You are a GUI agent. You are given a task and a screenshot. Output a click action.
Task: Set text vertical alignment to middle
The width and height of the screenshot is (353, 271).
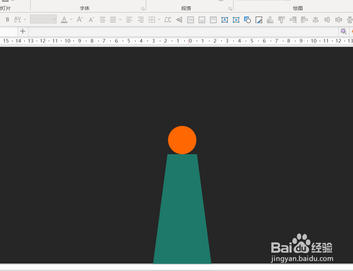pyautogui.click(x=191, y=20)
